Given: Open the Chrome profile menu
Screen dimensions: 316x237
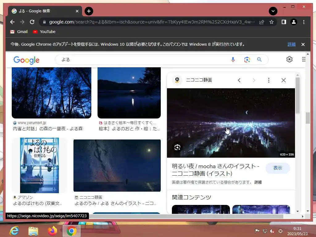Looking at the screenshot, I should [294, 22].
